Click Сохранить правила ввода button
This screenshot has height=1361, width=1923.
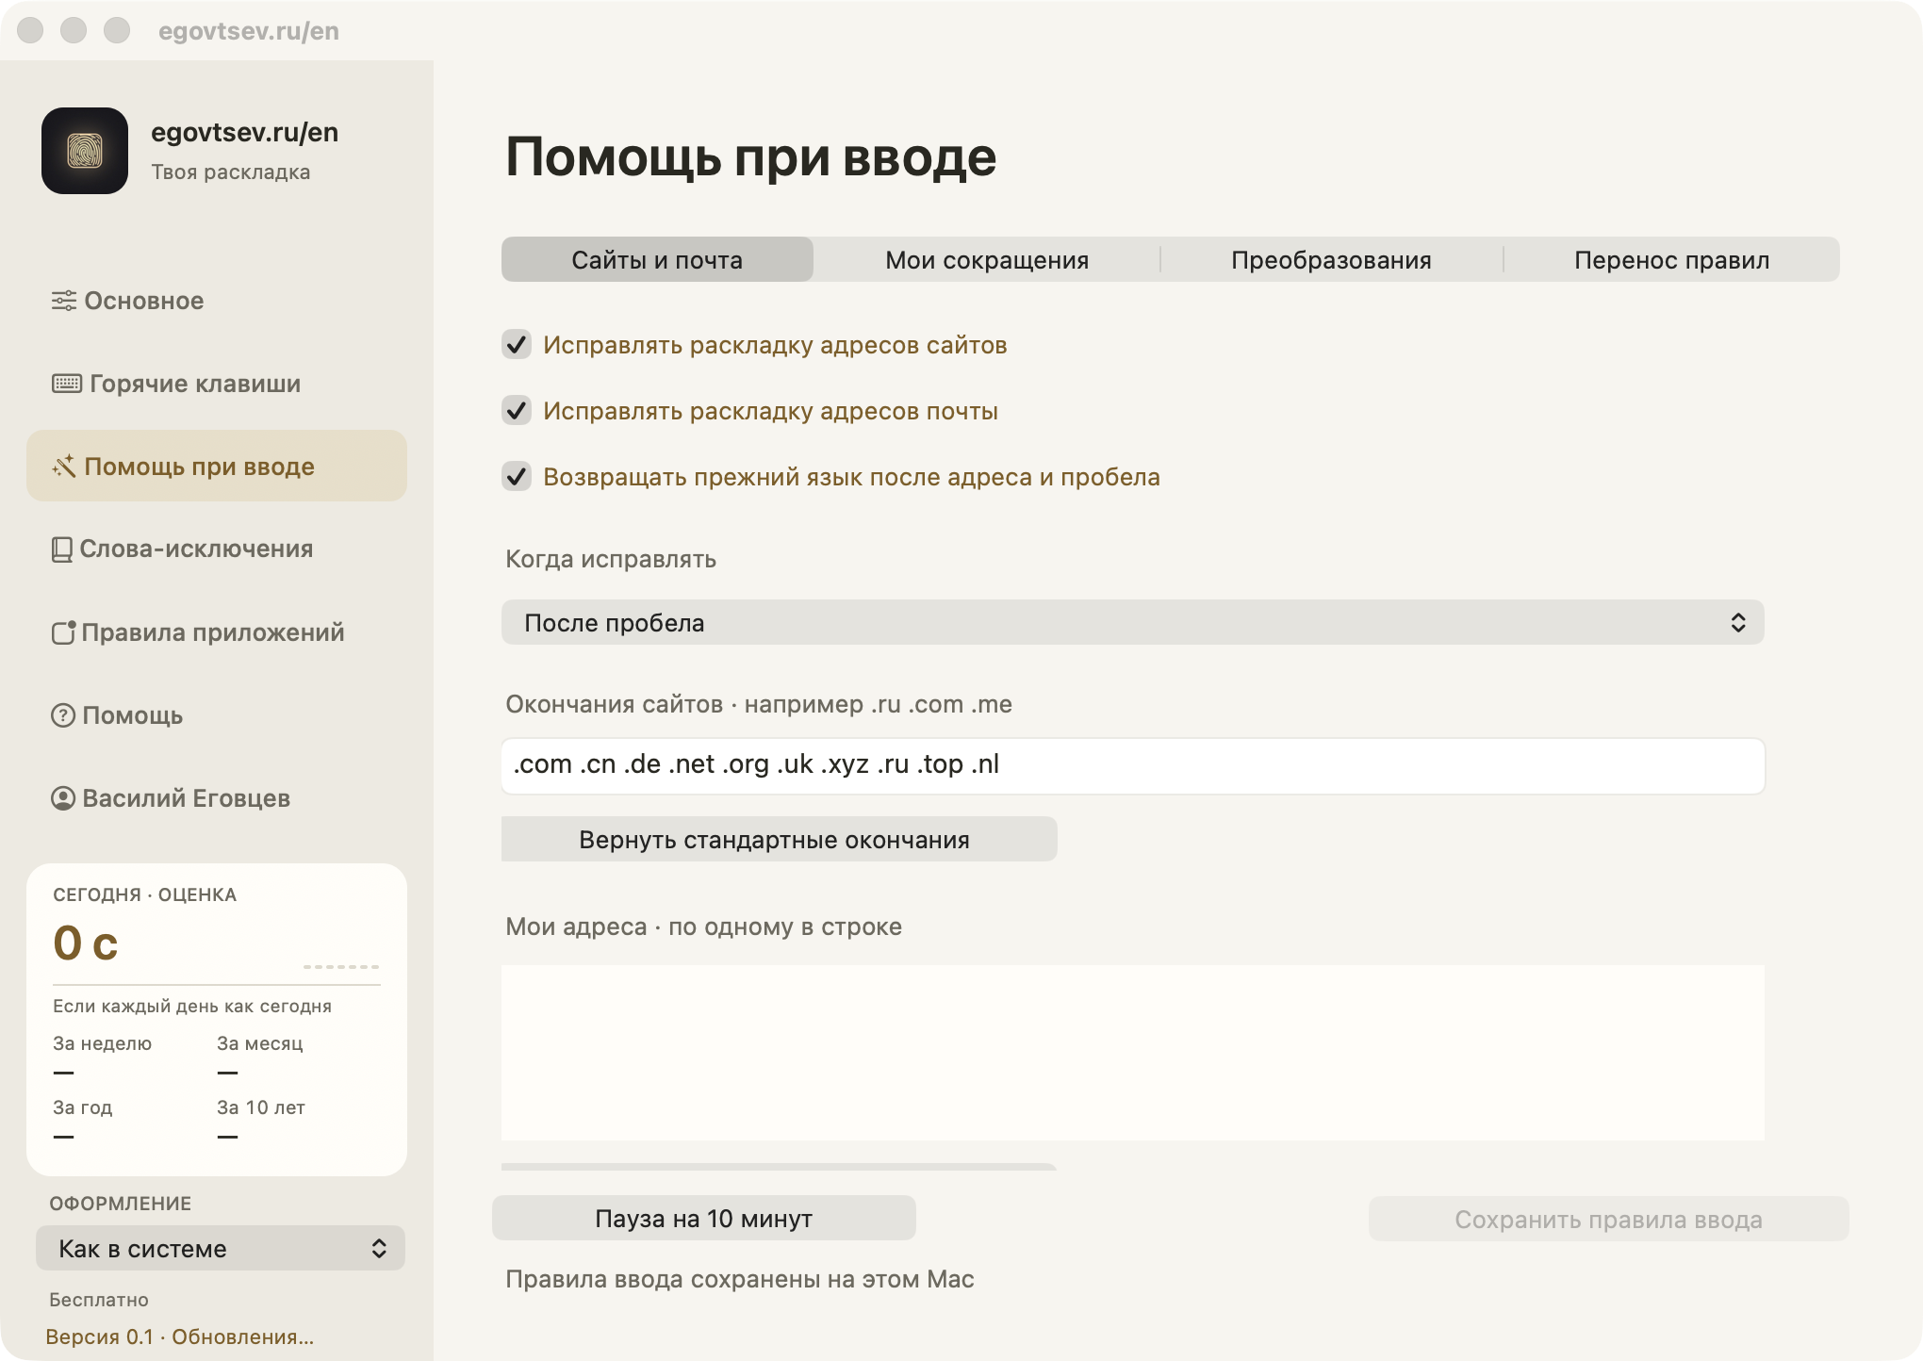1608,1219
